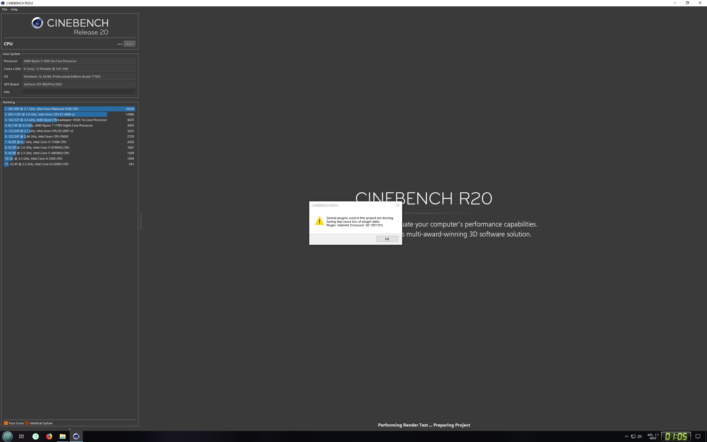Click the Processor field showing AMD Ryzen 5 1600
This screenshot has width=707, height=442.
[x=79, y=61]
